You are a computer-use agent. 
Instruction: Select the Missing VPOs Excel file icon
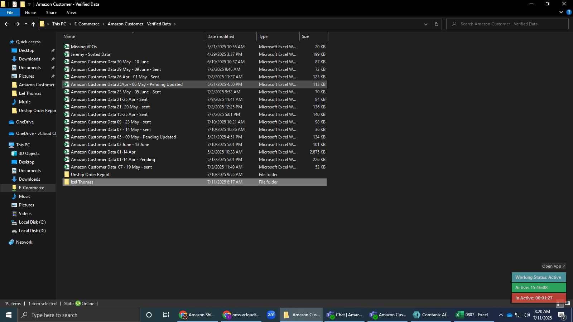tap(67, 47)
